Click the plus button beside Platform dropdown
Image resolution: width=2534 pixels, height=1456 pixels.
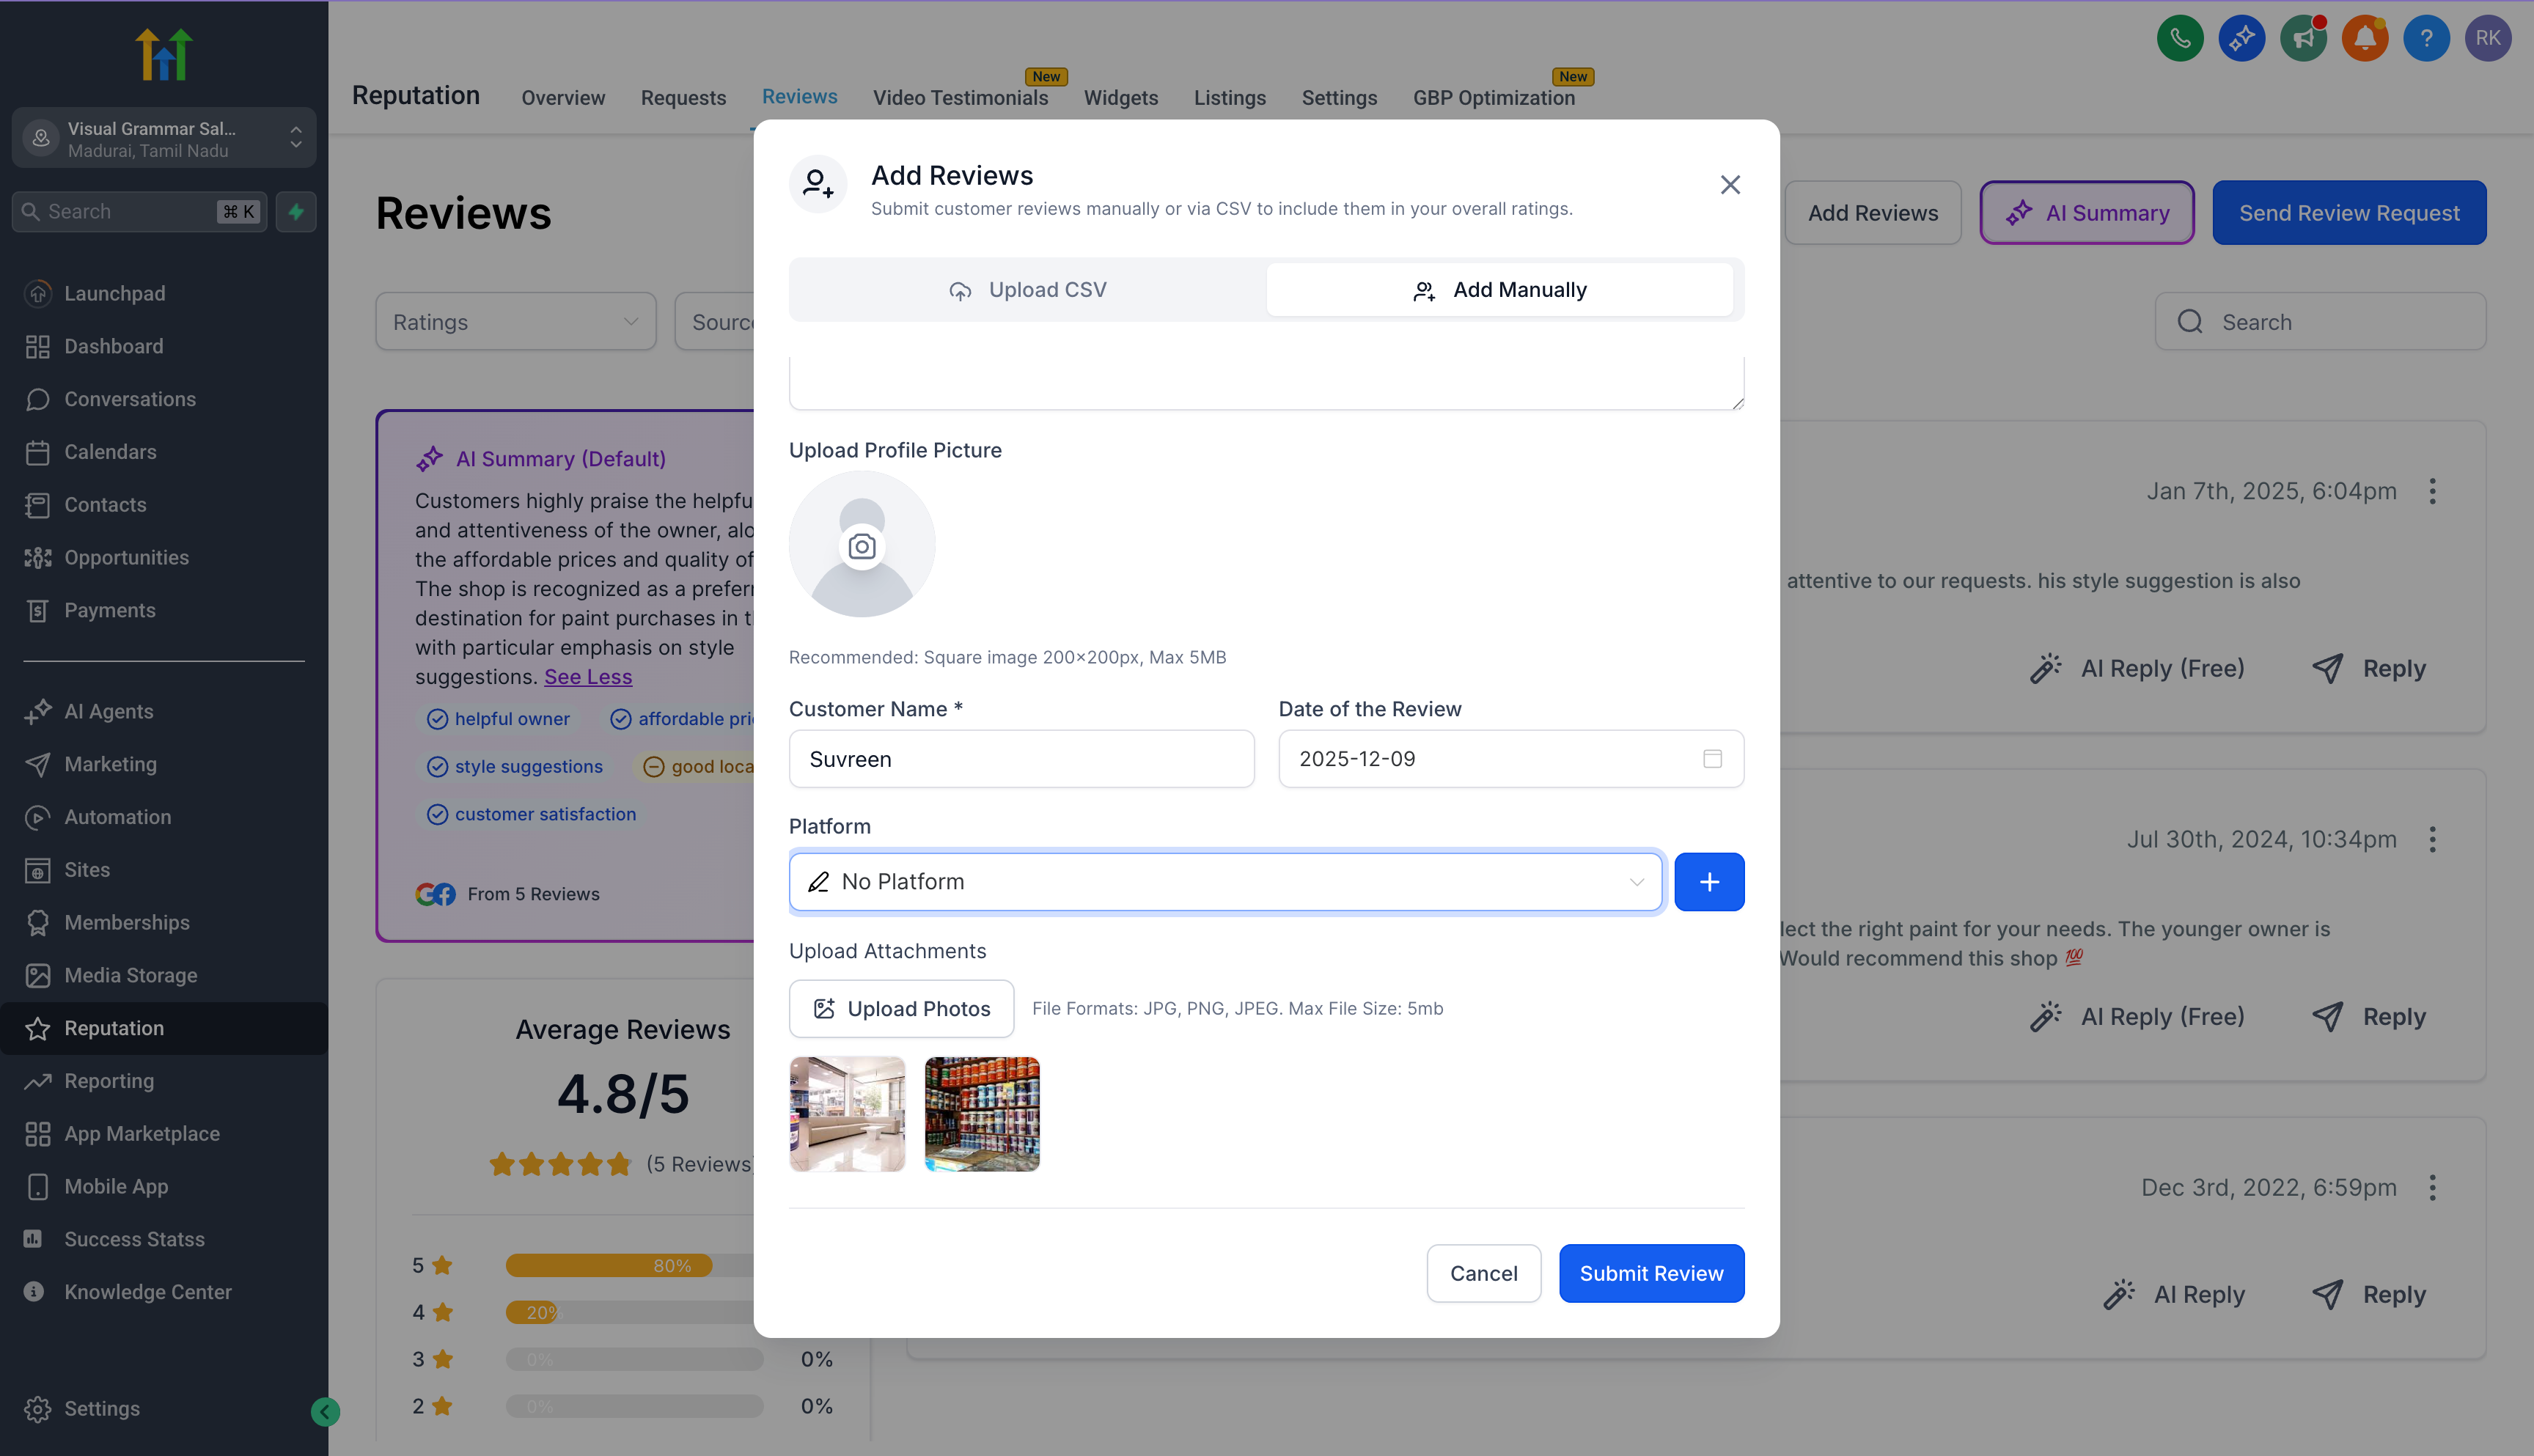1709,881
